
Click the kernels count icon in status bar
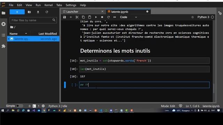pos(43,106)
